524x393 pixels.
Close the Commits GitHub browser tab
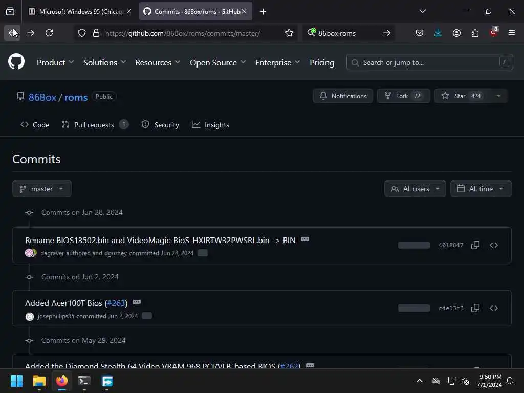point(244,11)
